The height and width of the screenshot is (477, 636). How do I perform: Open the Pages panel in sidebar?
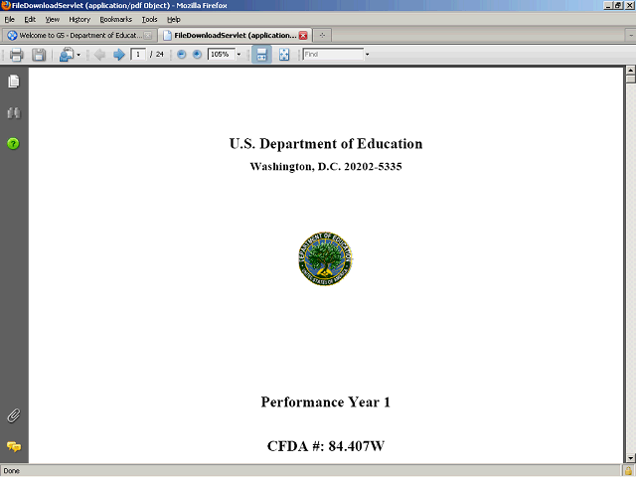click(x=13, y=81)
